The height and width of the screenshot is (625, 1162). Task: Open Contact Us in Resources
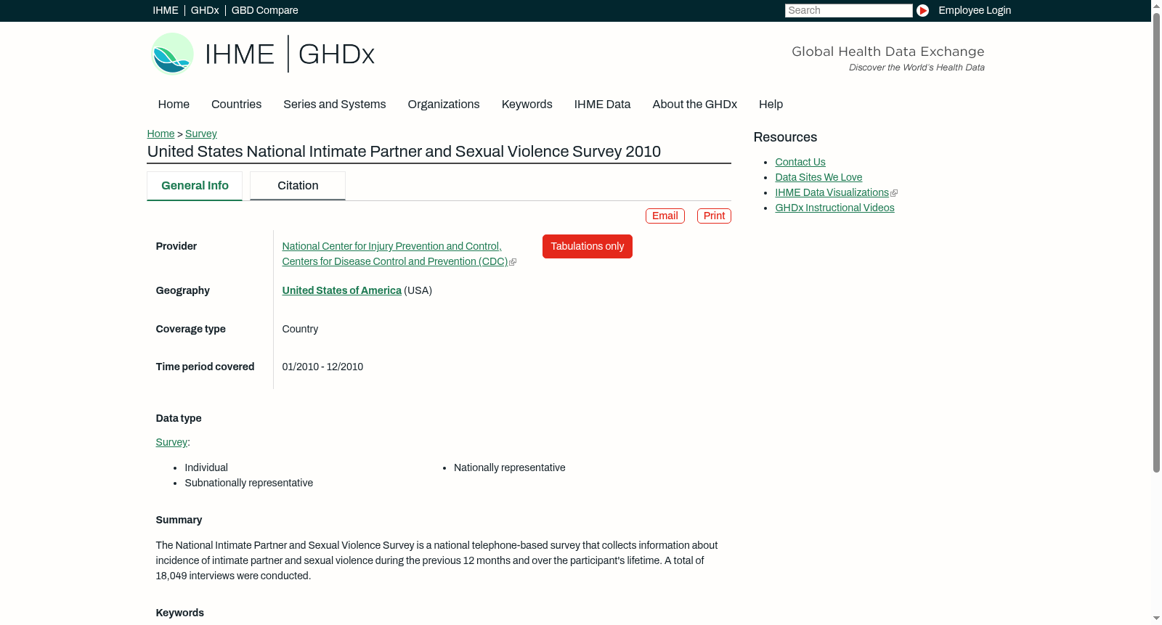pos(800,162)
